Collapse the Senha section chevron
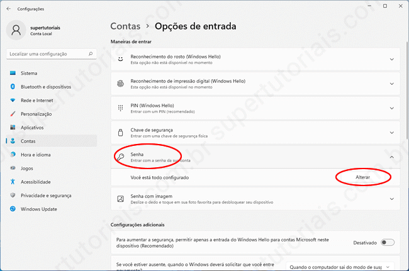Image resolution: width=409 pixels, height=271 pixels. [392, 157]
